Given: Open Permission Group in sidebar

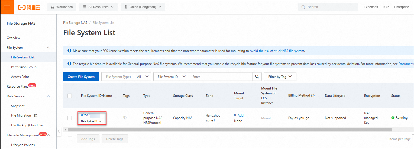Looking at the screenshot, I should 24,67.
